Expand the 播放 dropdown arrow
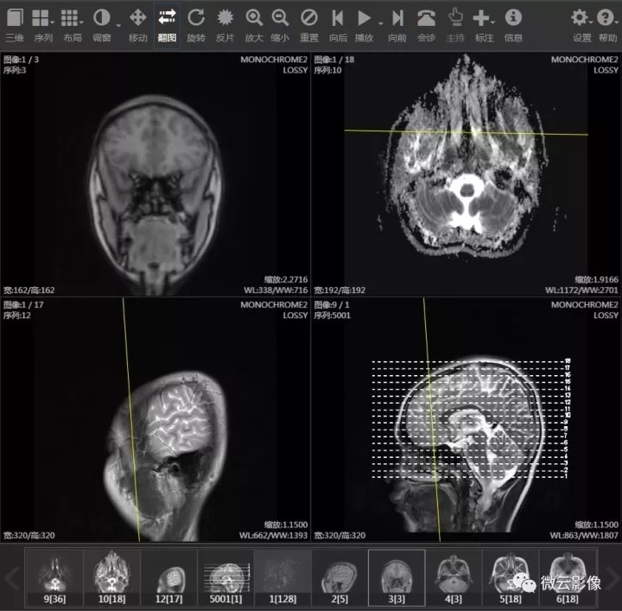Image resolution: width=622 pixels, height=611 pixels. coord(381,24)
